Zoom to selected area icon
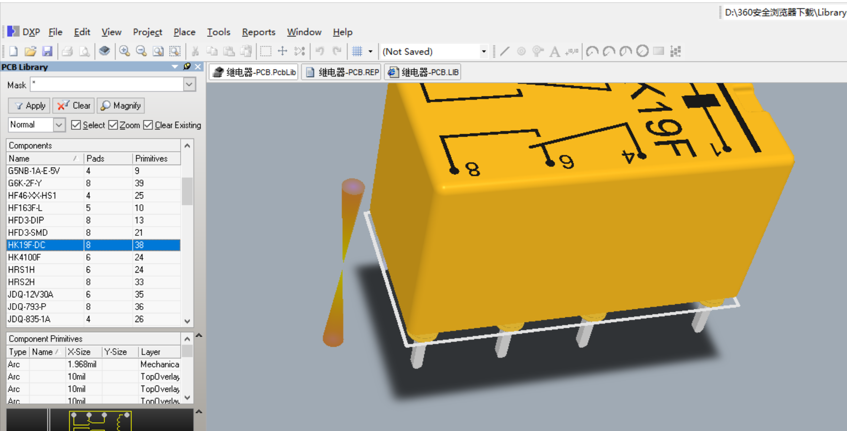This screenshot has width=847, height=431. click(x=175, y=51)
